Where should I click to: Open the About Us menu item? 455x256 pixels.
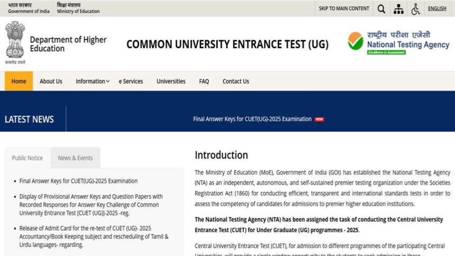pos(51,81)
